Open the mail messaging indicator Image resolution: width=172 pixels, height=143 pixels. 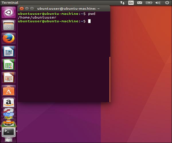(x=139, y=3)
